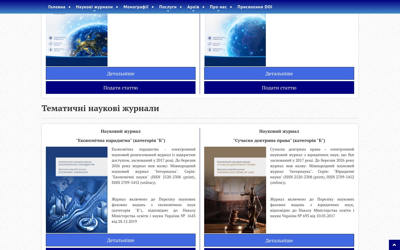
Task: Open the Наукові журнали menu
Action: click(x=94, y=7)
